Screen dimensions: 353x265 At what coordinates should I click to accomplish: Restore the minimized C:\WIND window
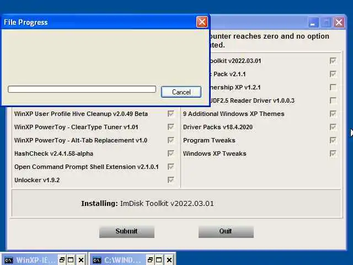click(150, 260)
